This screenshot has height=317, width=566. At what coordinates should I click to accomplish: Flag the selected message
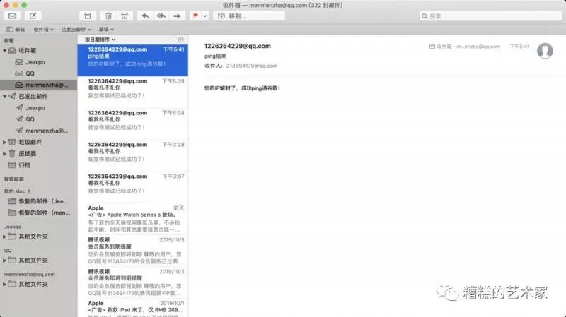pyautogui.click(x=195, y=16)
